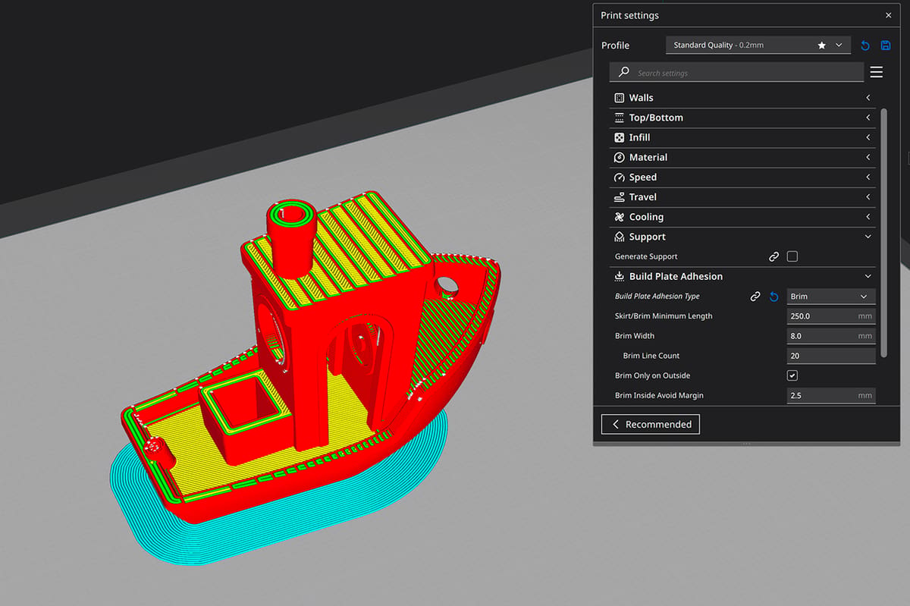Enable the Generate Support checkbox
Viewport: 910px width, 606px height.
(792, 256)
